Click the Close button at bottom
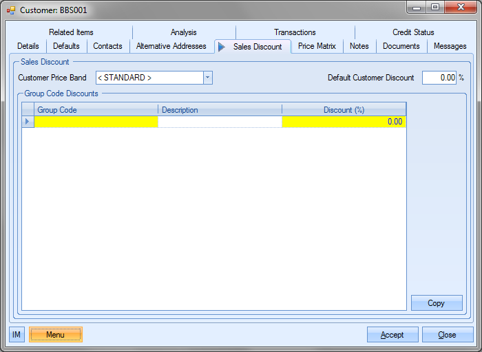The height and width of the screenshot is (352, 482). click(447, 335)
